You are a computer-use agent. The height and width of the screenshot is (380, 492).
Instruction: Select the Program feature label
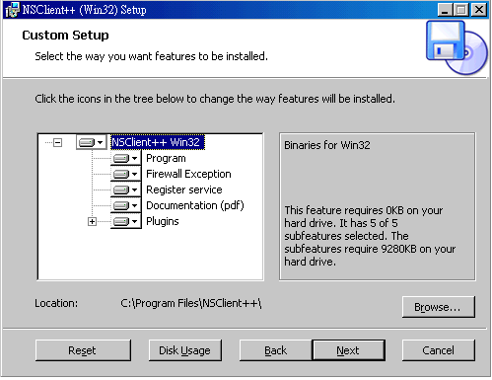166,158
